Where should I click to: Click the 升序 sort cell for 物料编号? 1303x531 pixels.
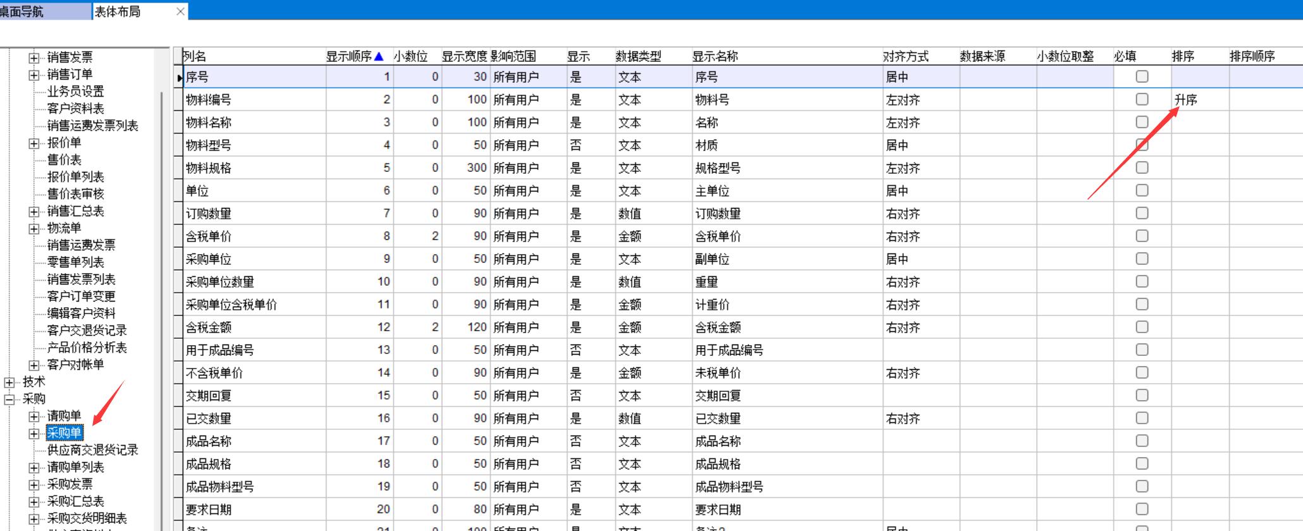pyautogui.click(x=1199, y=100)
